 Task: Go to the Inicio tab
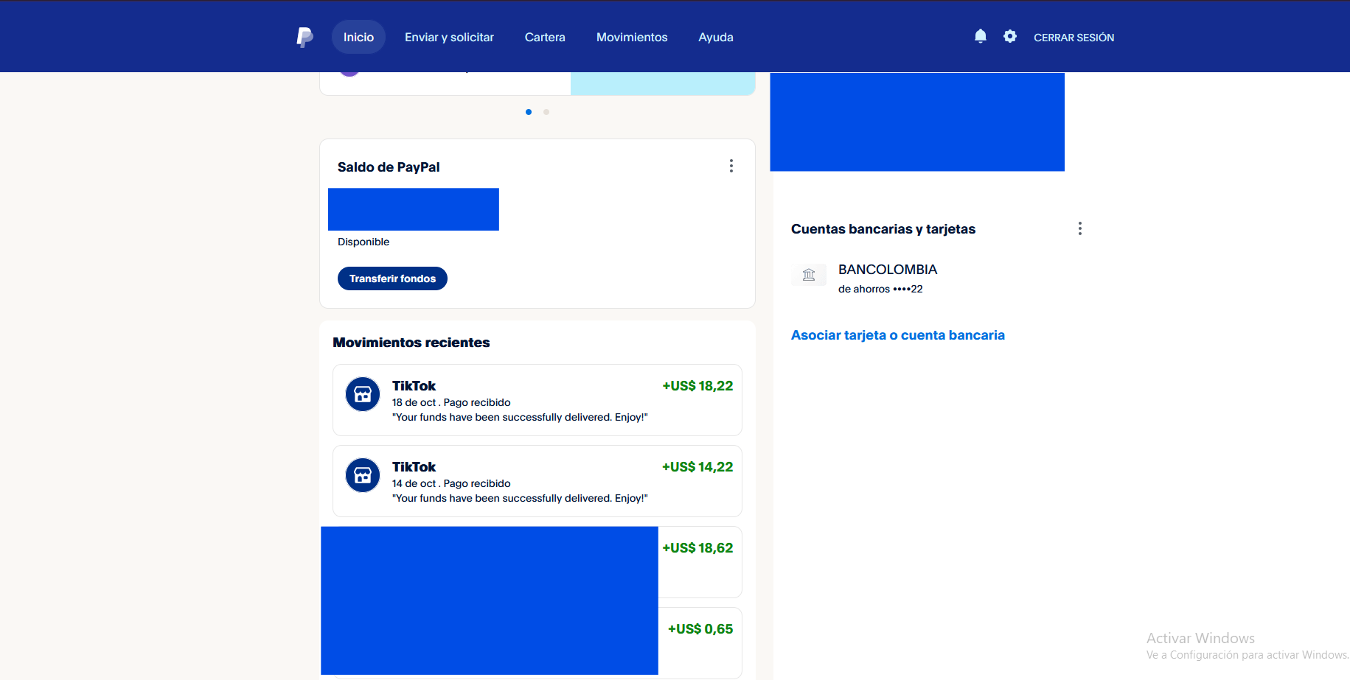(x=358, y=37)
